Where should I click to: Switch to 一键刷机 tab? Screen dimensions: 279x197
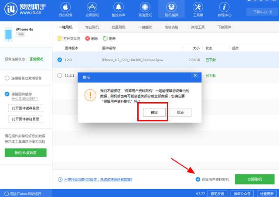[x=66, y=27]
